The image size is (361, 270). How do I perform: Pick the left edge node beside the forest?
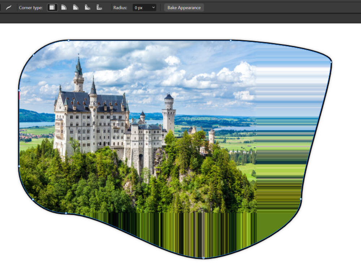pyautogui.click(x=19, y=166)
